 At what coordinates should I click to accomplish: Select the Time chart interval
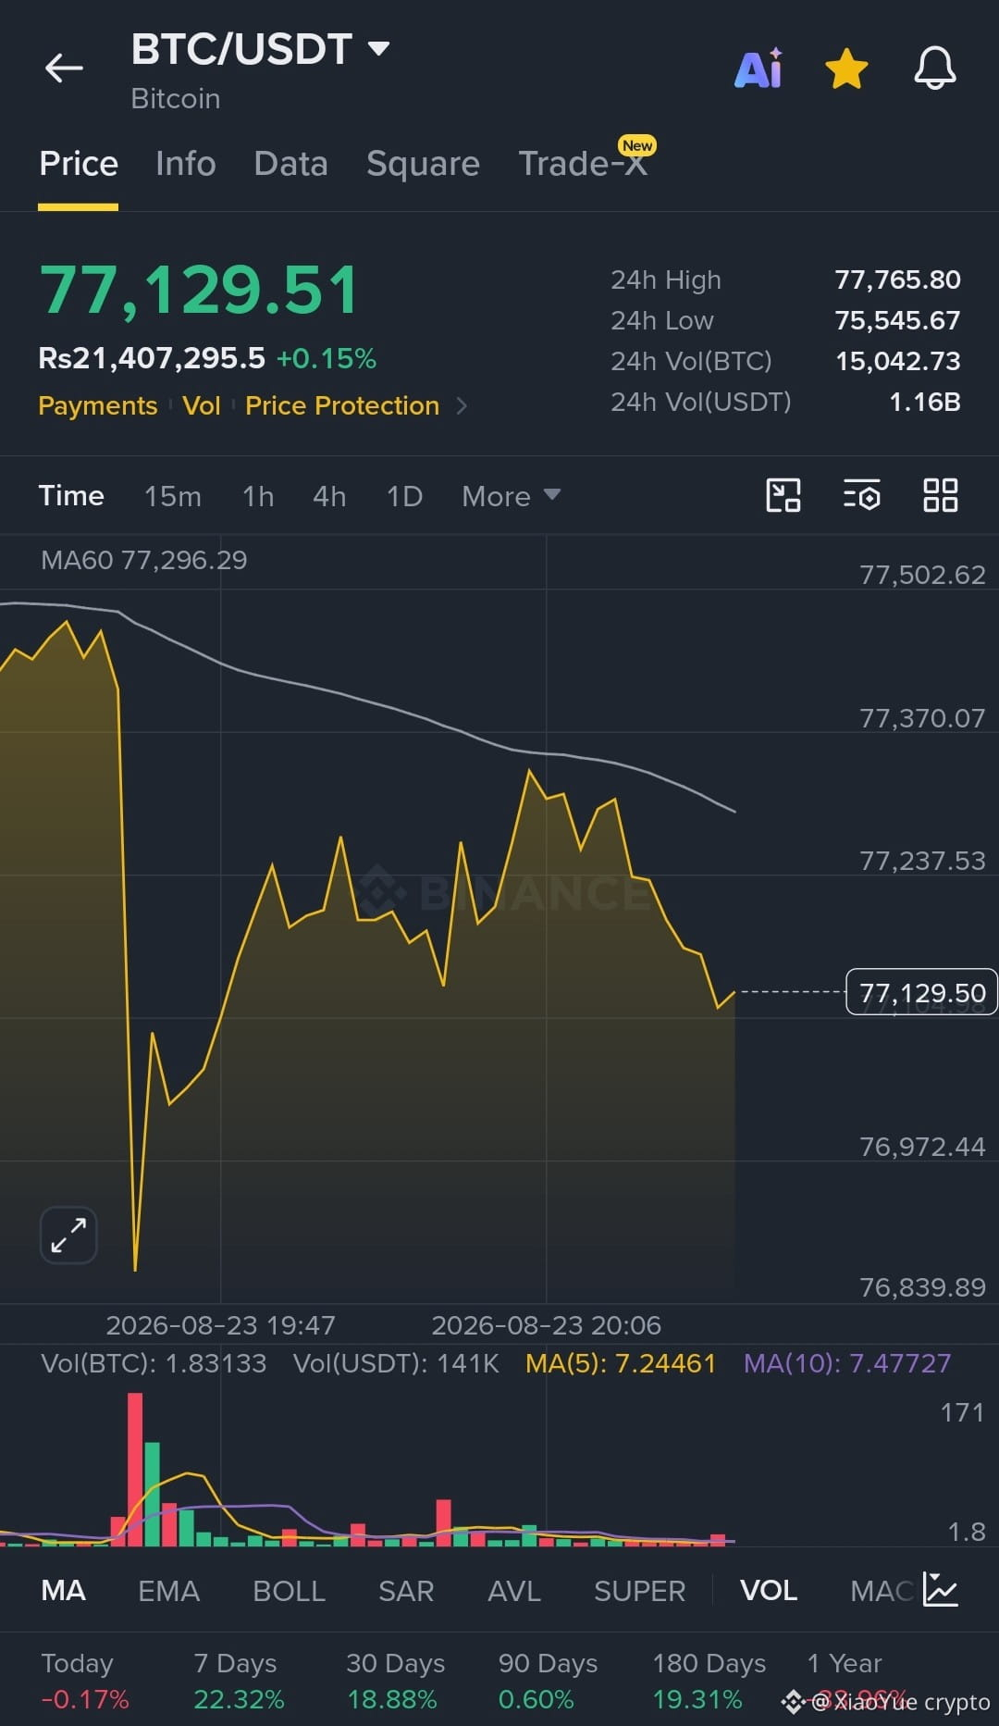[x=71, y=496]
